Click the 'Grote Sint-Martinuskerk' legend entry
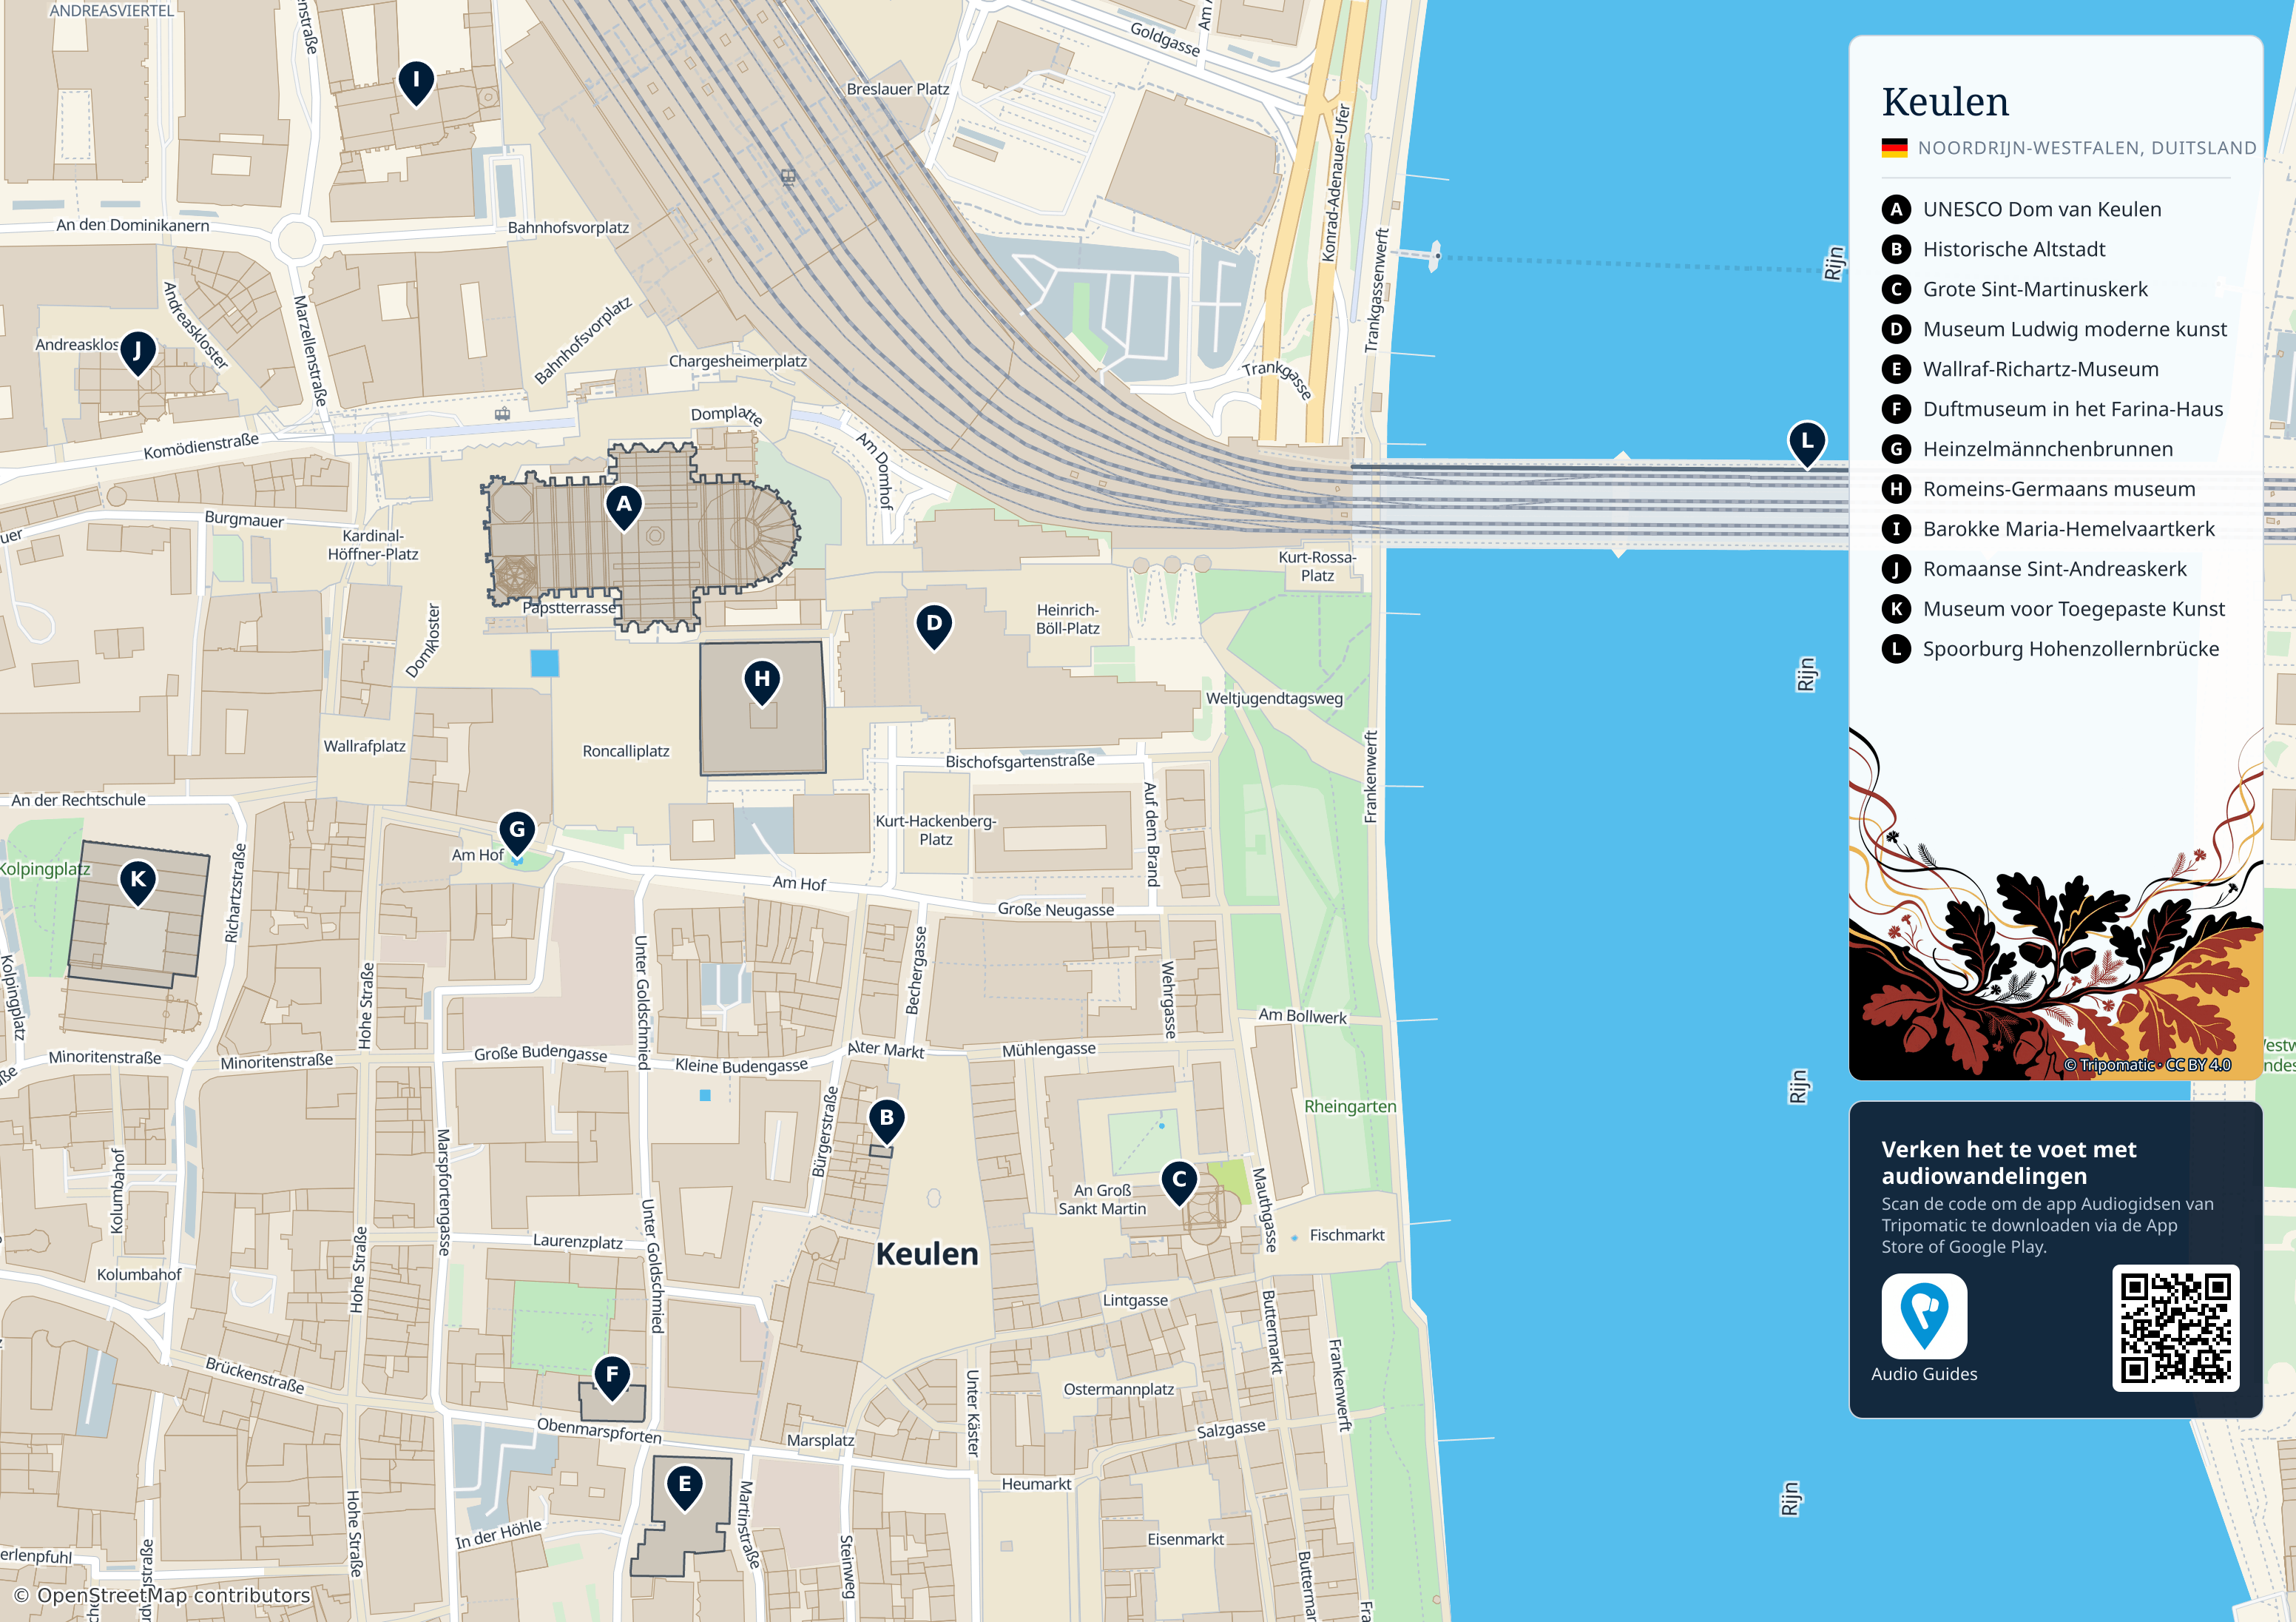 point(2035,289)
